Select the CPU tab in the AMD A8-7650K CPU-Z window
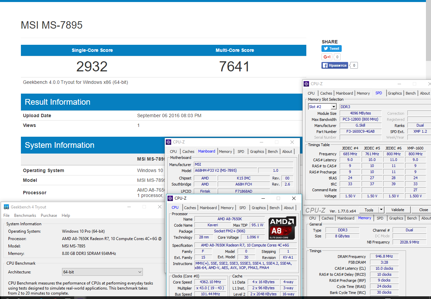 pos(175,207)
